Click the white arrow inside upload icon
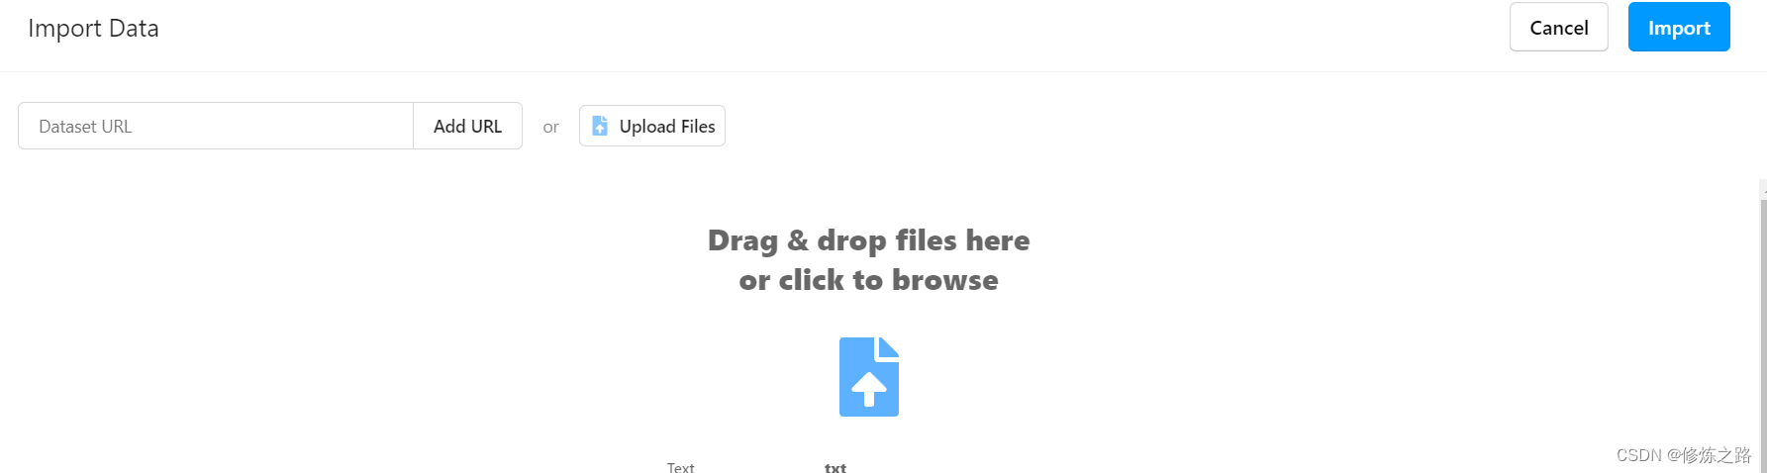 tap(869, 389)
